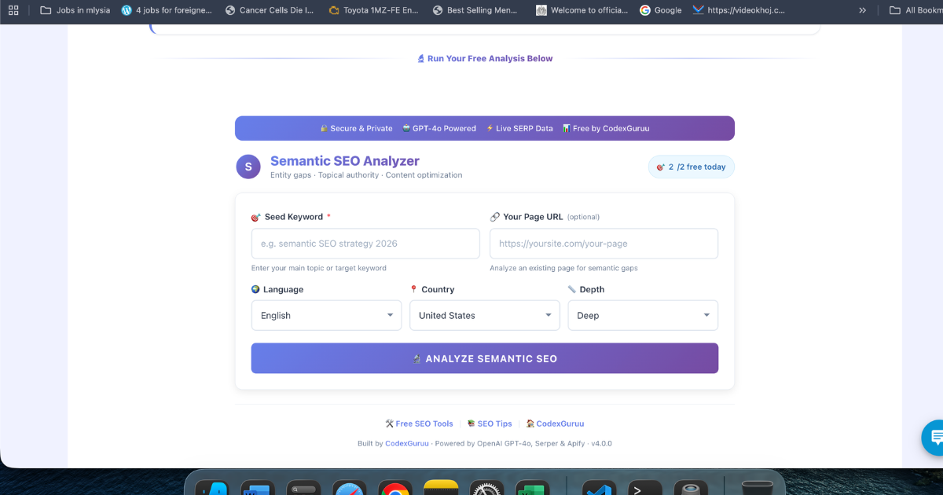Show hidden bookmarks via the double-chevron
Image resolution: width=943 pixels, height=495 pixels.
[862, 10]
